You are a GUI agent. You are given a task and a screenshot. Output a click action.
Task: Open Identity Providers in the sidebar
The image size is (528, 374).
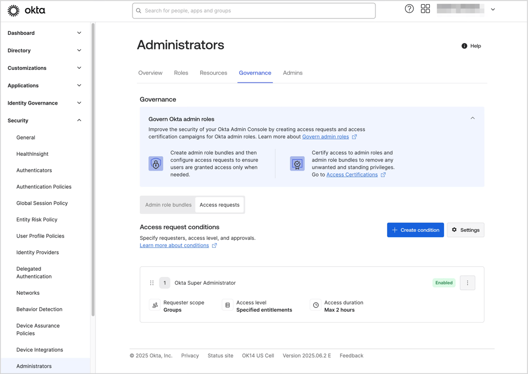(x=37, y=253)
